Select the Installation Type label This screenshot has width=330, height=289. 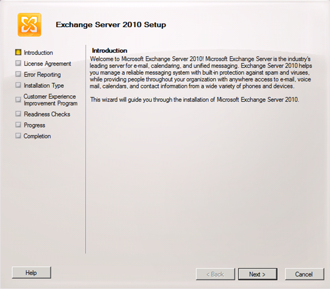44,85
